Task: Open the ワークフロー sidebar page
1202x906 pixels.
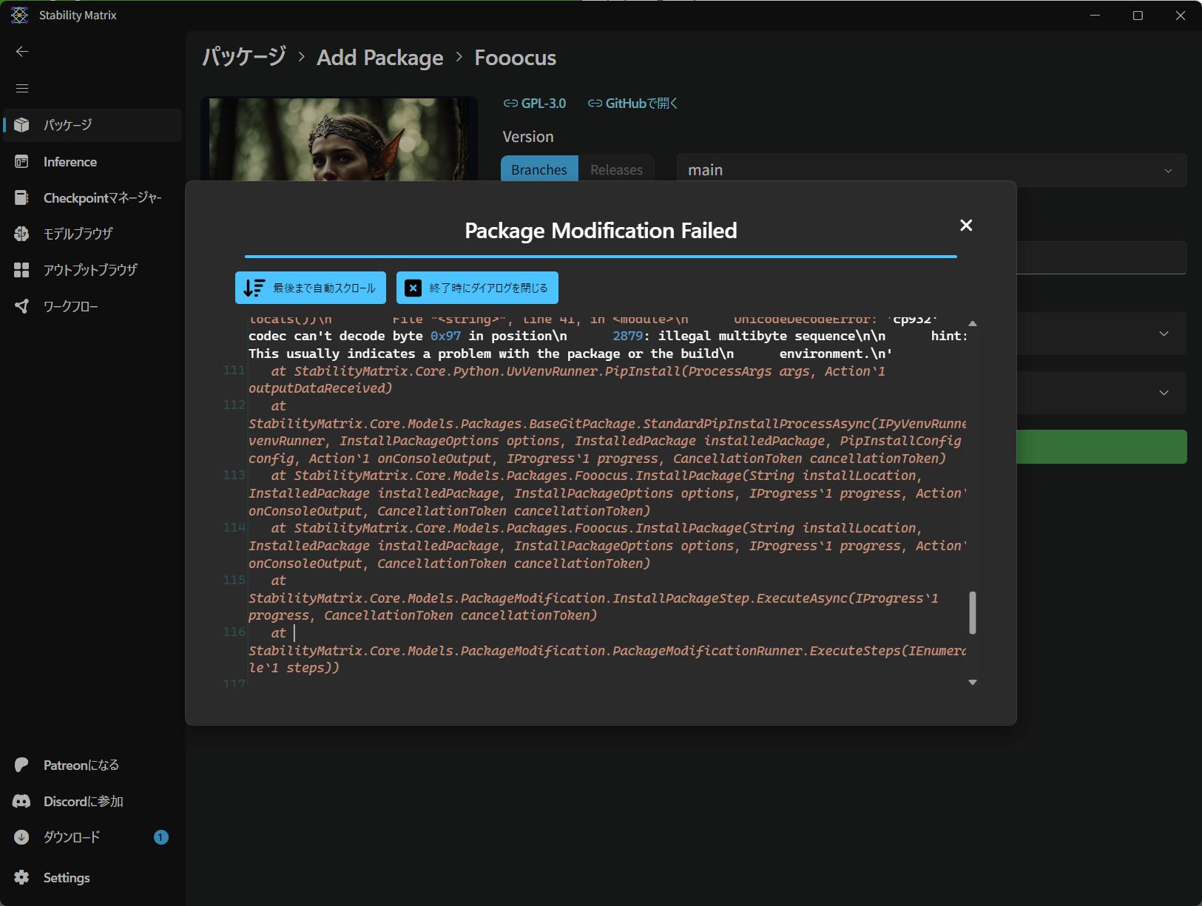Action: coord(92,306)
